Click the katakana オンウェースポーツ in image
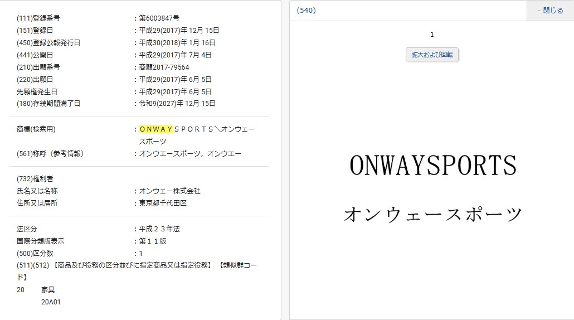This screenshot has height=320, width=574. pyautogui.click(x=432, y=214)
